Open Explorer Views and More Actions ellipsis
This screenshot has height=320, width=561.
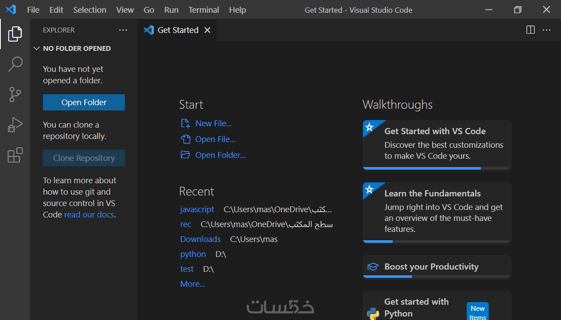pyautogui.click(x=123, y=30)
